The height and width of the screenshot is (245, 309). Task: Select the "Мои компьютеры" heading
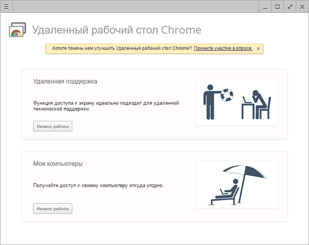tap(58, 164)
